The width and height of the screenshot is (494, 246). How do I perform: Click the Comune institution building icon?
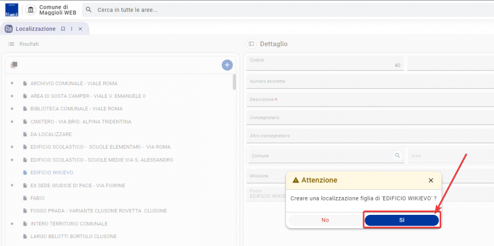pyautogui.click(x=31, y=10)
